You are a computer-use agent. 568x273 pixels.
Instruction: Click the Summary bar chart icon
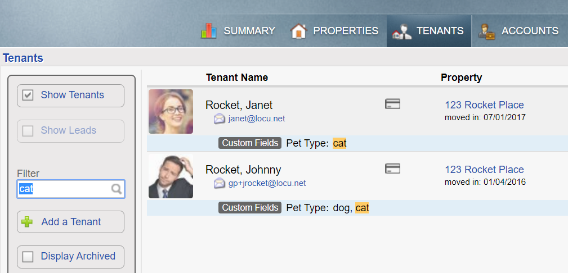coord(208,31)
